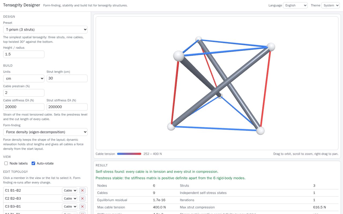Click the Cable prestrain (%) field
Image resolution: width=343 pixels, height=214 pixels.
pos(24,93)
